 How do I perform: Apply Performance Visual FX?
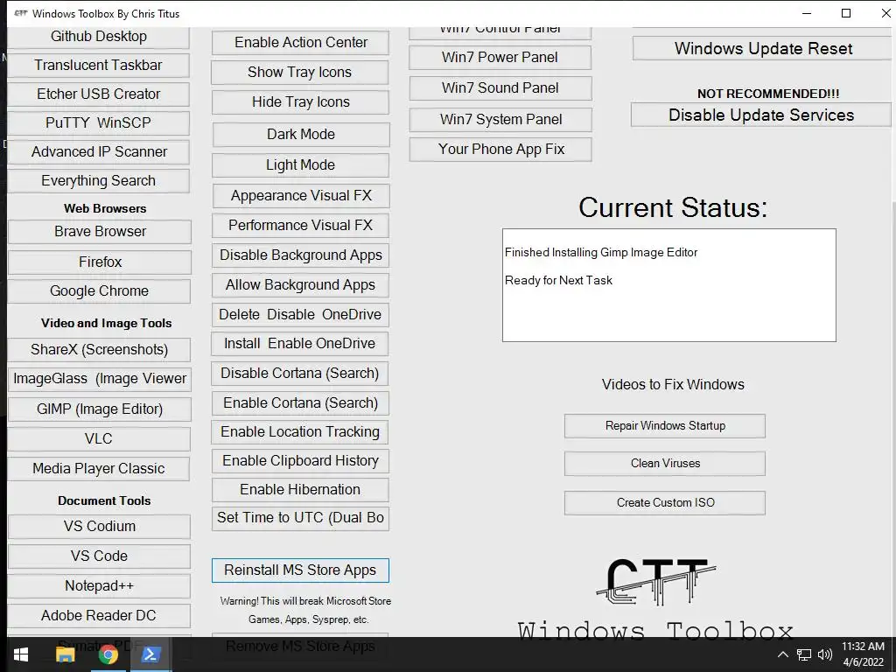[301, 226]
